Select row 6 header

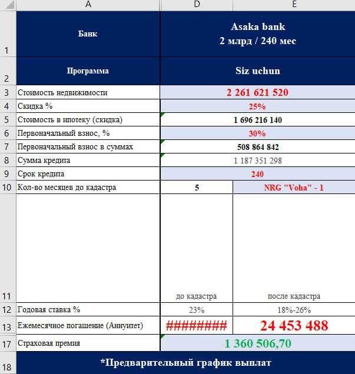pyautogui.click(x=8, y=133)
